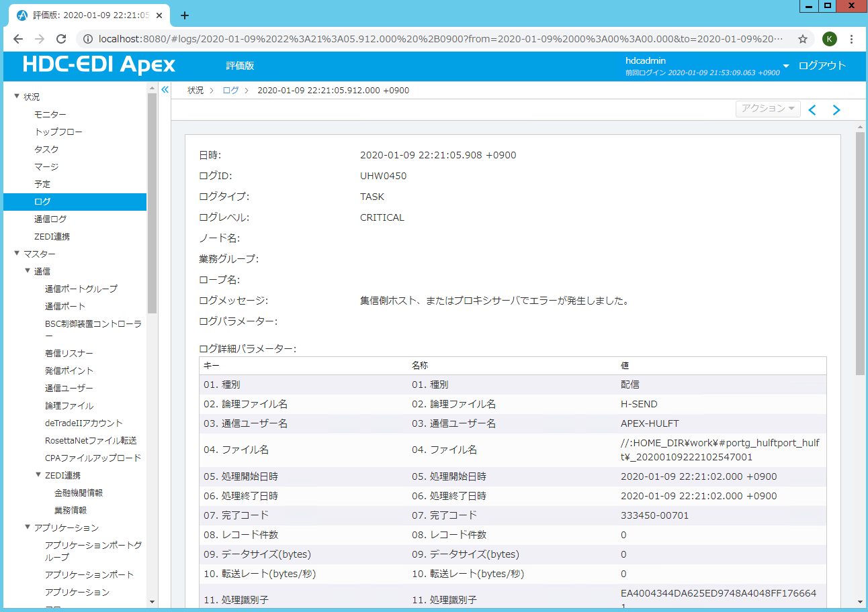Viewport: 868px width, 612px height.
Task: Click the main content scrollbar thumb
Action: pos(860,253)
